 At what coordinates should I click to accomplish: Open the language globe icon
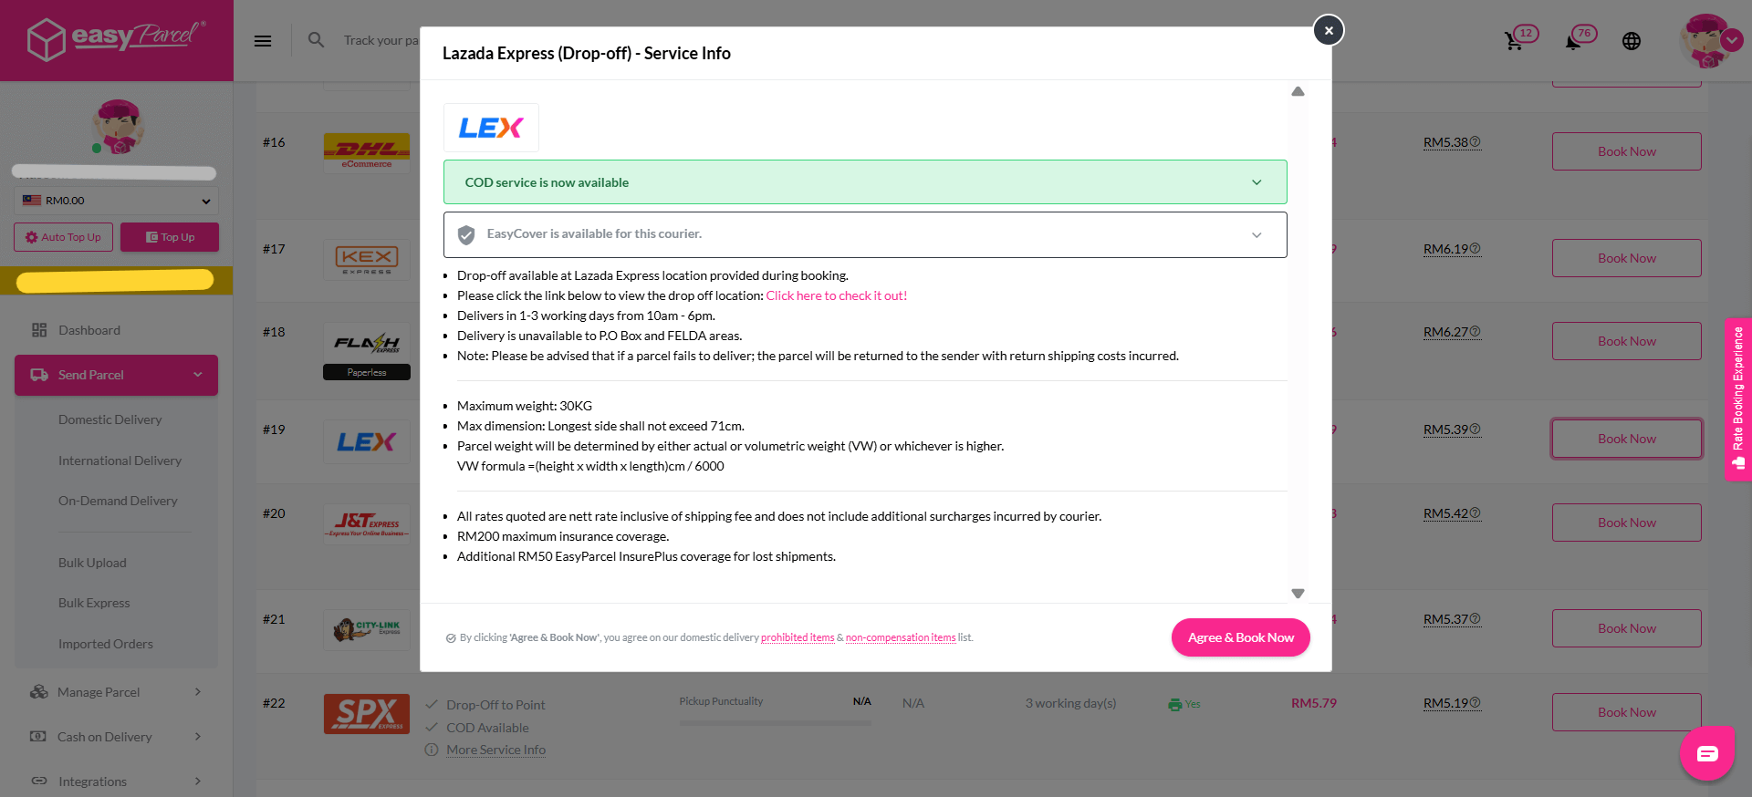pos(1632,41)
